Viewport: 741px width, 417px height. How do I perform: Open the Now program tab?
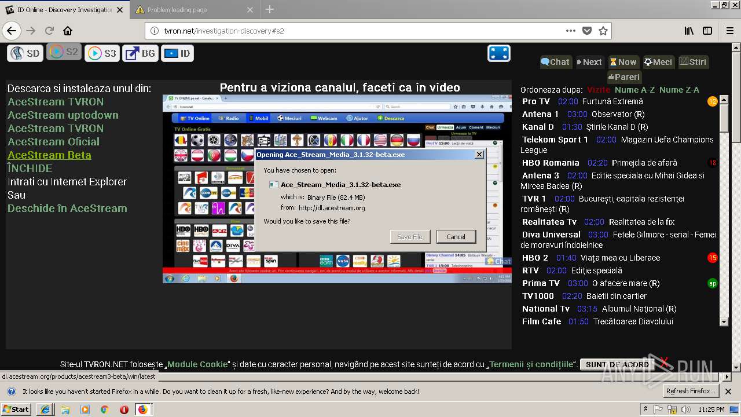coord(623,62)
